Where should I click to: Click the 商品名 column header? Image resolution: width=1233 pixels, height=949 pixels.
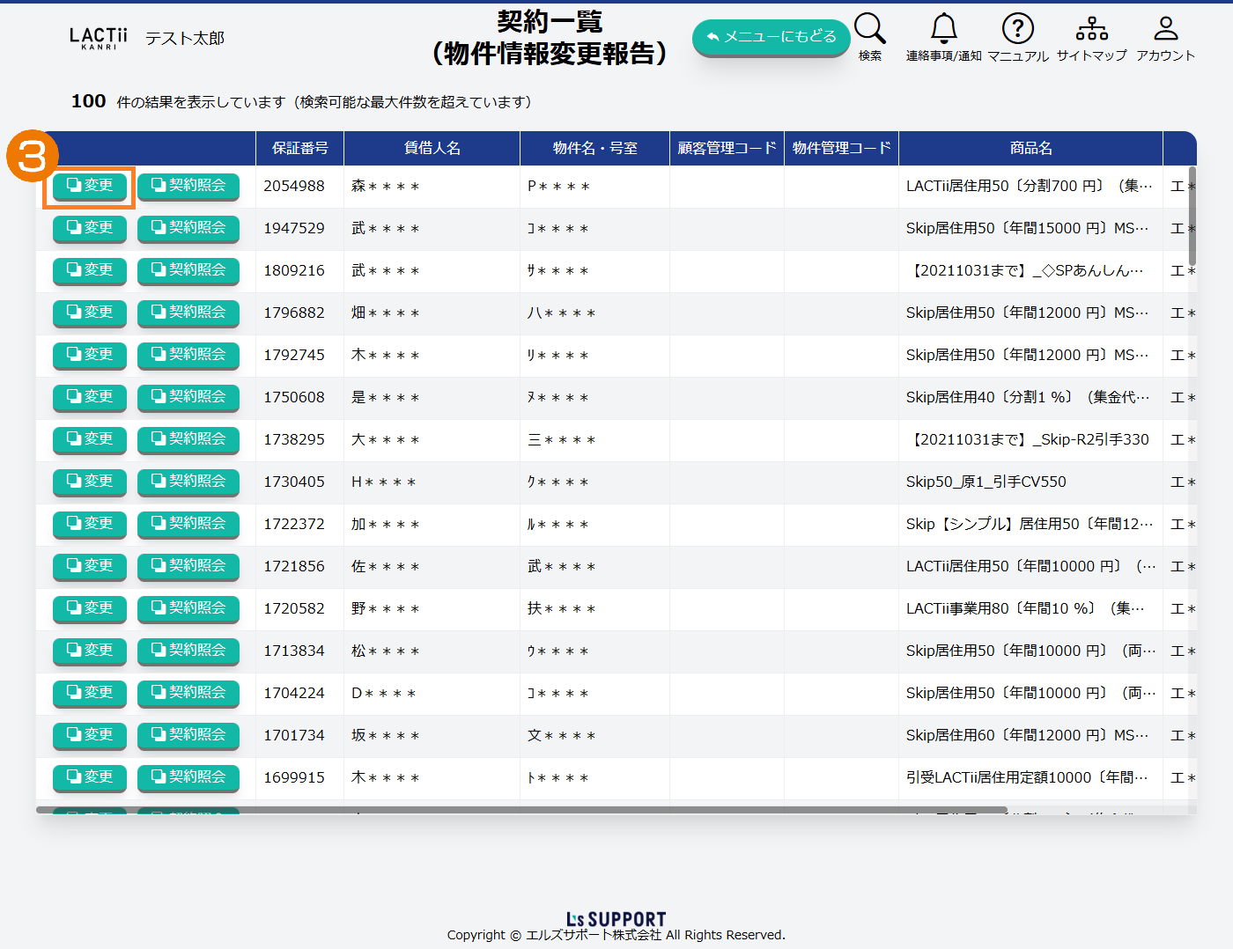(1030, 148)
